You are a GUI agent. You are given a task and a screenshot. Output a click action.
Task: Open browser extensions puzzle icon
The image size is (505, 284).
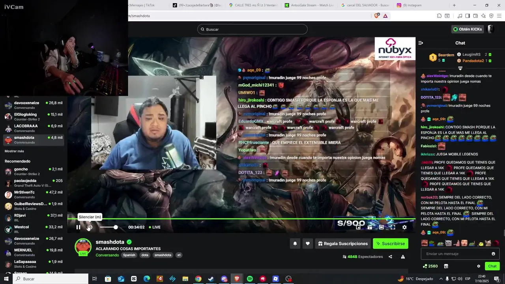[x=439, y=16]
